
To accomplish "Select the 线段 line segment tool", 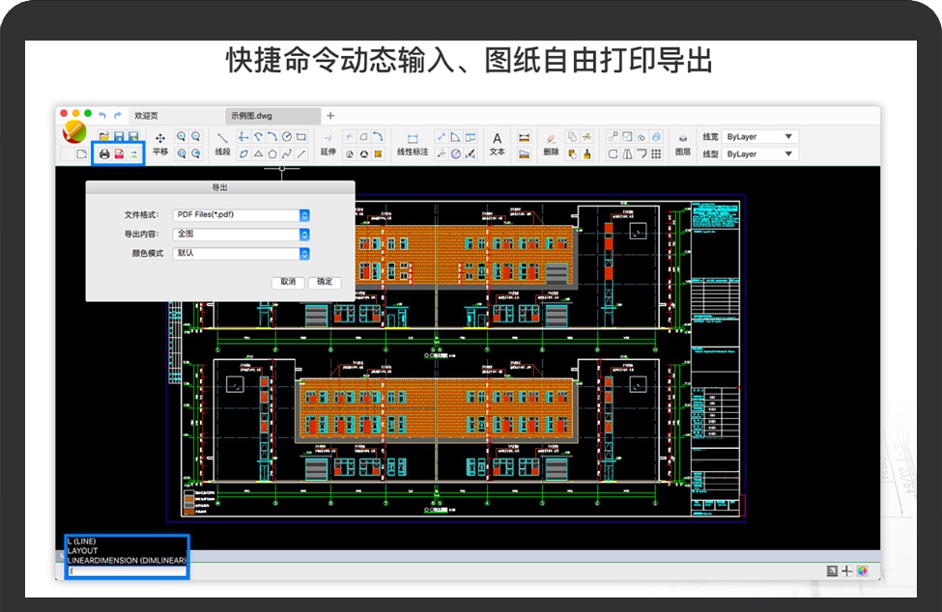I will (x=222, y=144).
